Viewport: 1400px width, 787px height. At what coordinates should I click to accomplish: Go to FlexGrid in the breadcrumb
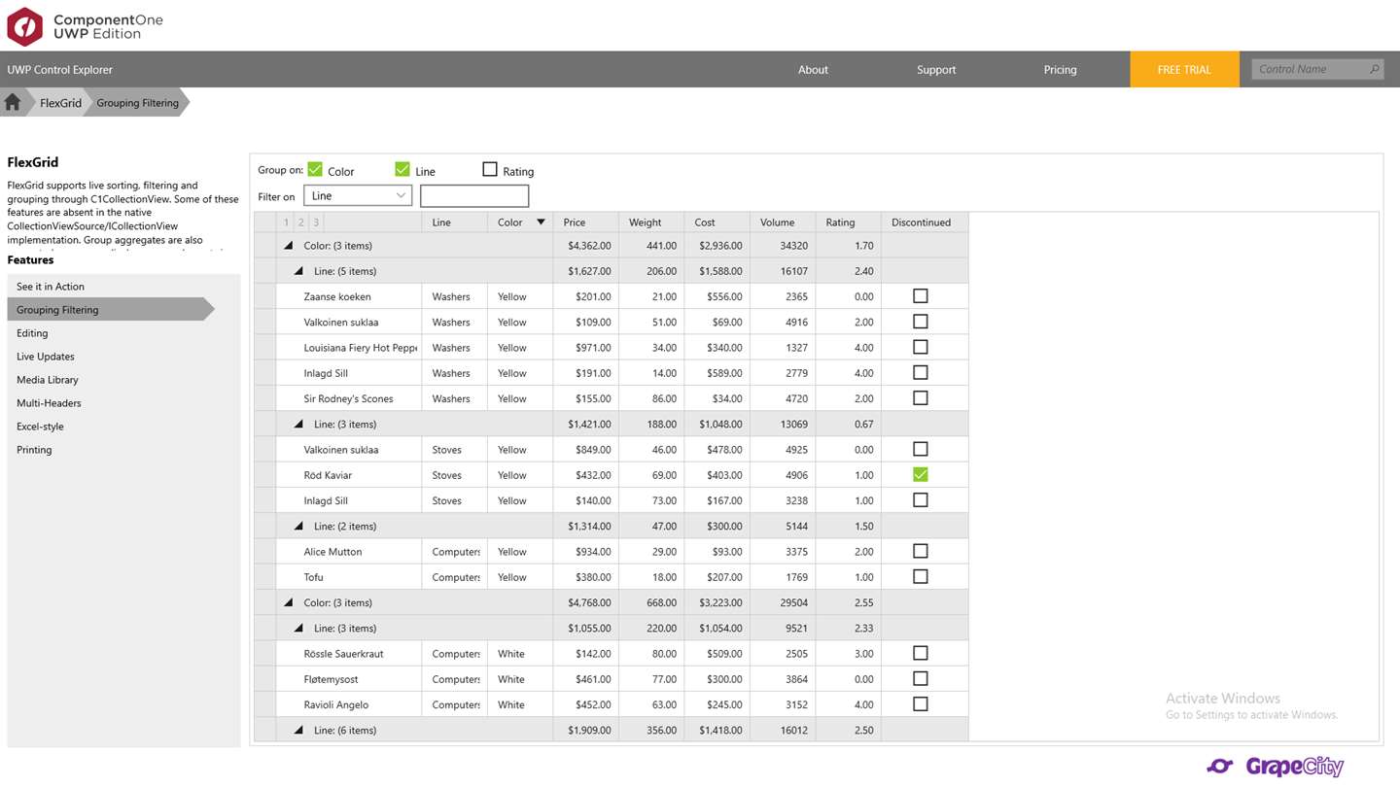coord(60,102)
